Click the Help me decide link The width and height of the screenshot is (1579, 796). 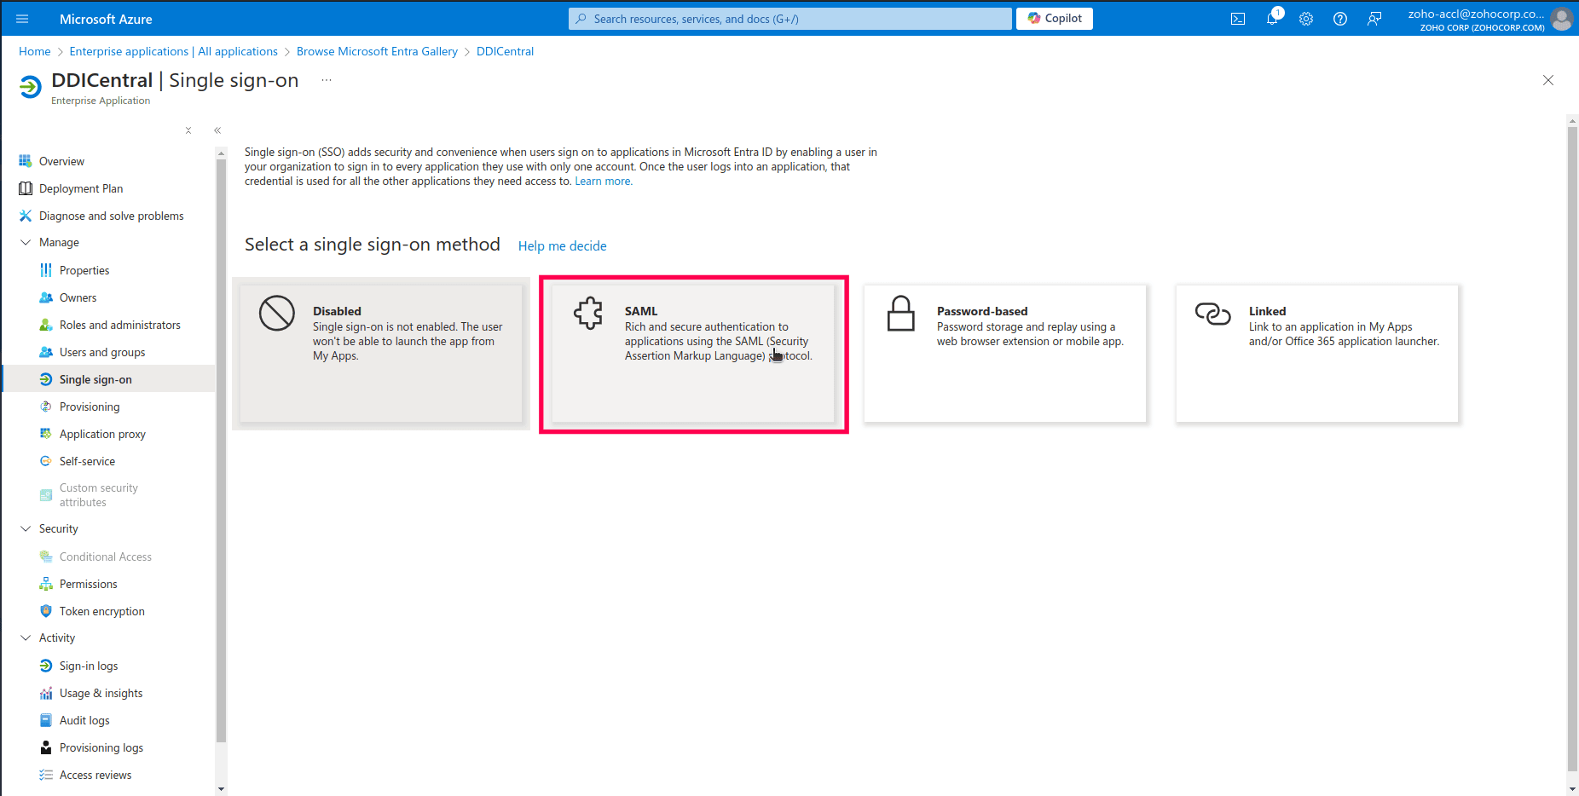pos(562,245)
